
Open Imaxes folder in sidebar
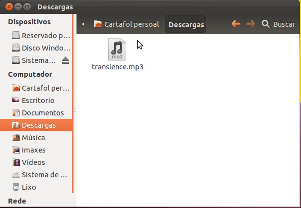pos(36,150)
